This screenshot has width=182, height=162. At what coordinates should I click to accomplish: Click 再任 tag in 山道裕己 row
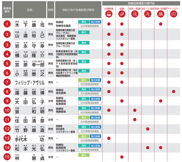coord(84,32)
